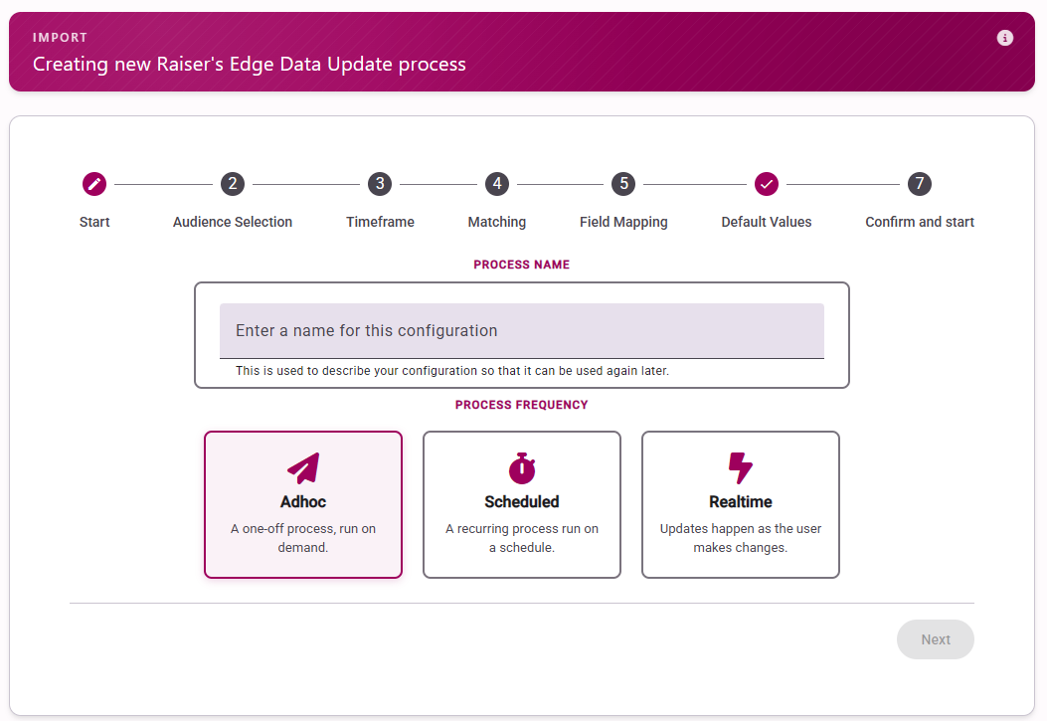
Task: Choose the Scheduled frequency option card
Action: [x=521, y=505]
